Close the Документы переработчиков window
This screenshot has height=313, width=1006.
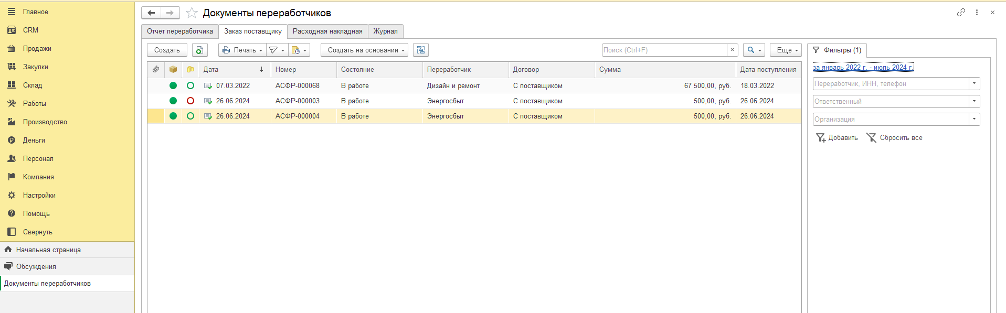[992, 12]
